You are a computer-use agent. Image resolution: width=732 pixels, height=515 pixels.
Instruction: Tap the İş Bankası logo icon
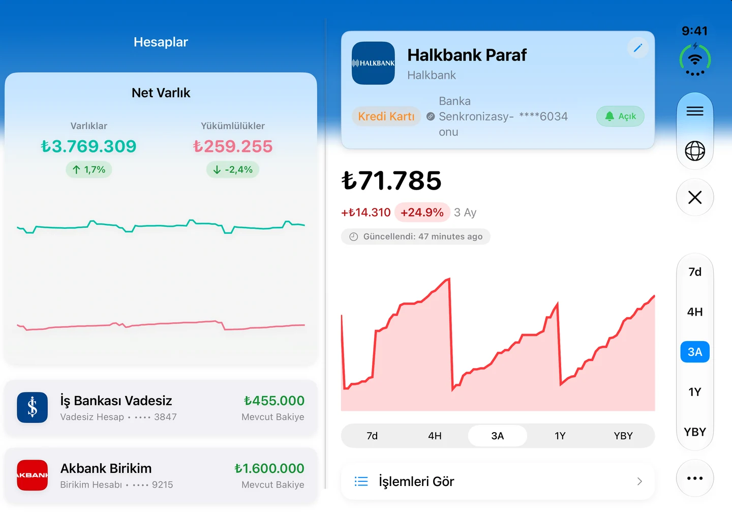(33, 408)
